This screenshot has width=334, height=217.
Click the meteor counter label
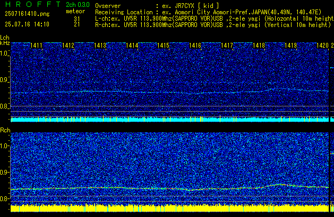point(75,11)
